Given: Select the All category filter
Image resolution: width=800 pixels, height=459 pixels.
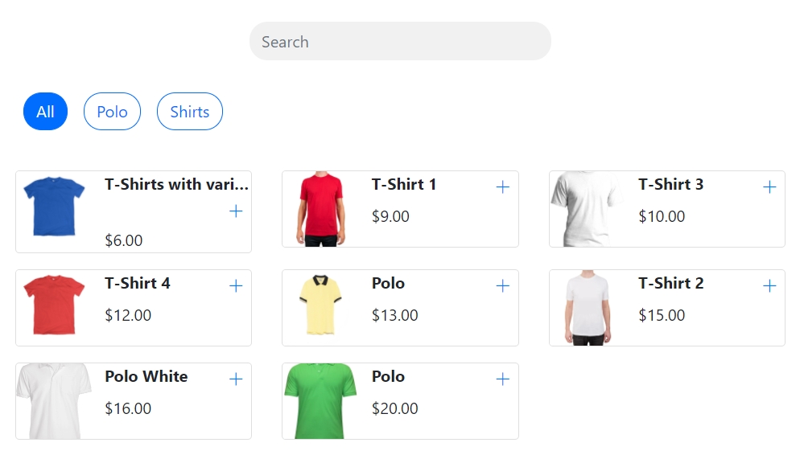Looking at the screenshot, I should click(45, 112).
